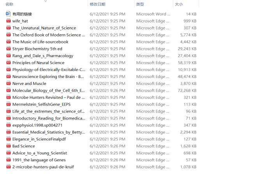Click the 307 KB size value
Screen dimensions: 273x180
tap(190, 28)
